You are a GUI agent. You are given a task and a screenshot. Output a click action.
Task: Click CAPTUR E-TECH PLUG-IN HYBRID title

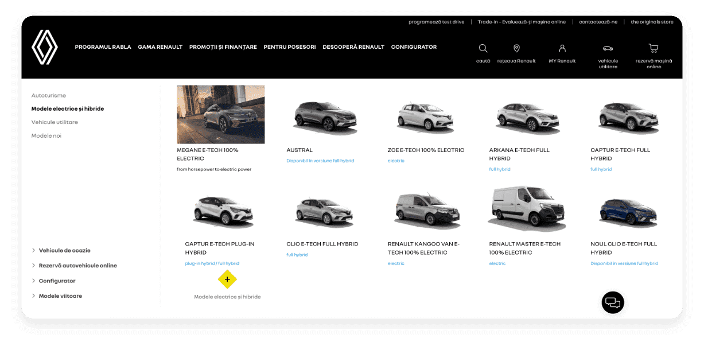point(220,248)
